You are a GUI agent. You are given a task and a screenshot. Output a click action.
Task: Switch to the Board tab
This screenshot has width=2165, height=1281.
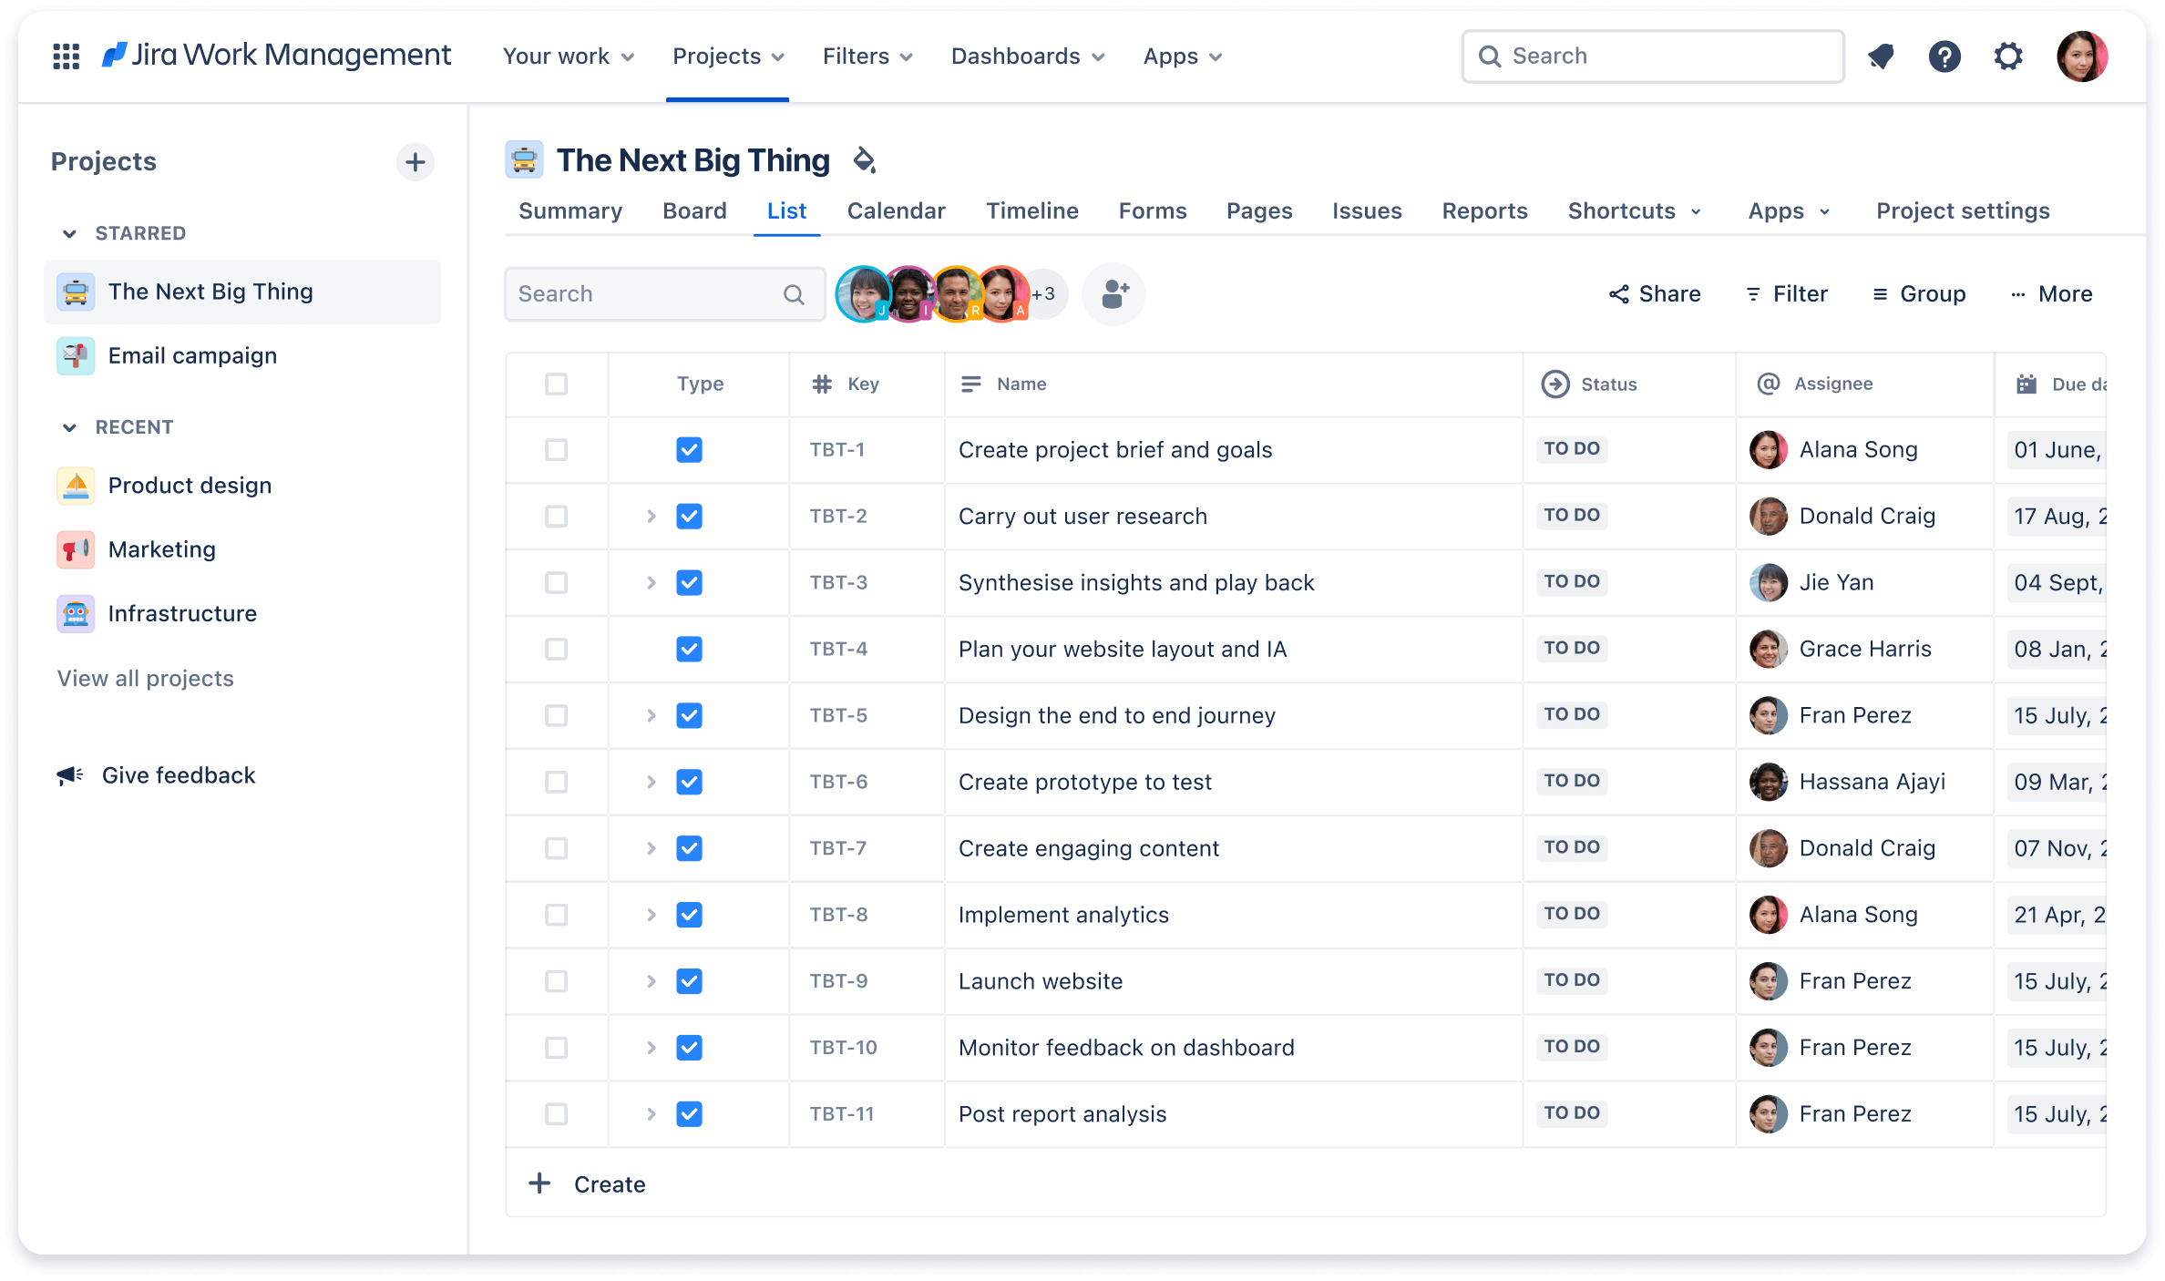pos(693,209)
